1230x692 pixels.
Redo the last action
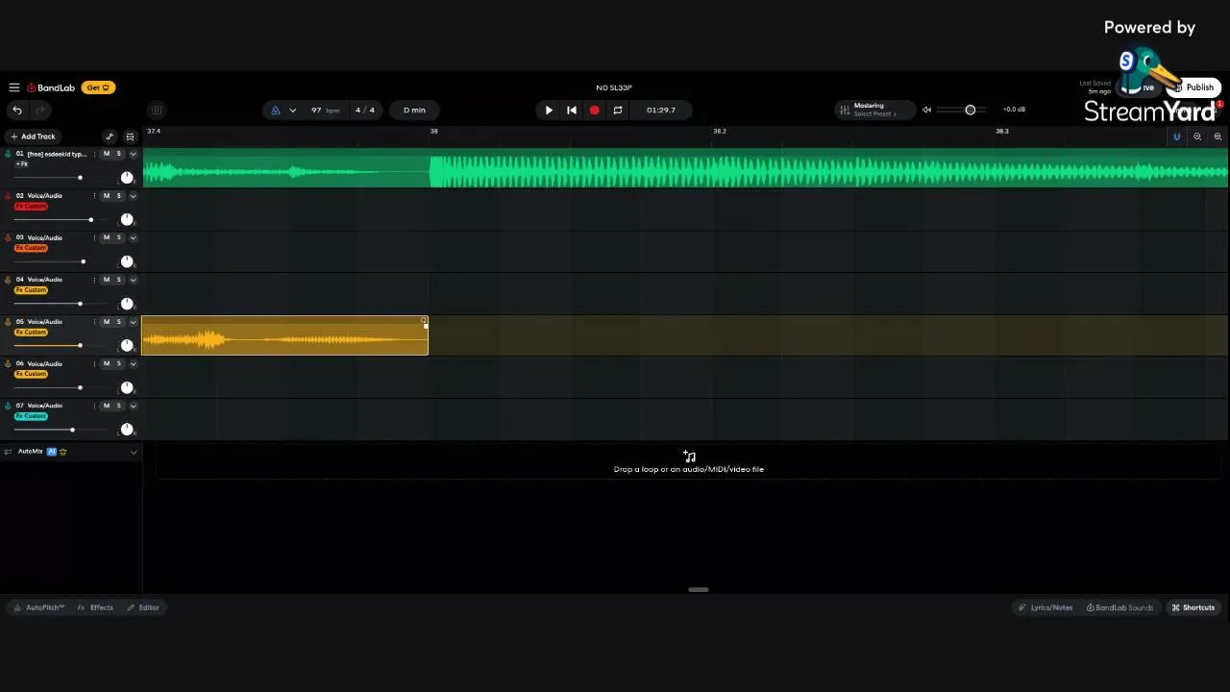pyautogui.click(x=40, y=111)
